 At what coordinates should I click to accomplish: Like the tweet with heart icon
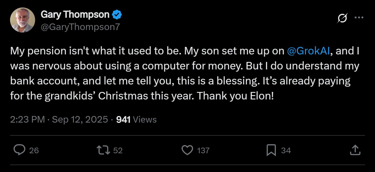pos(187,150)
